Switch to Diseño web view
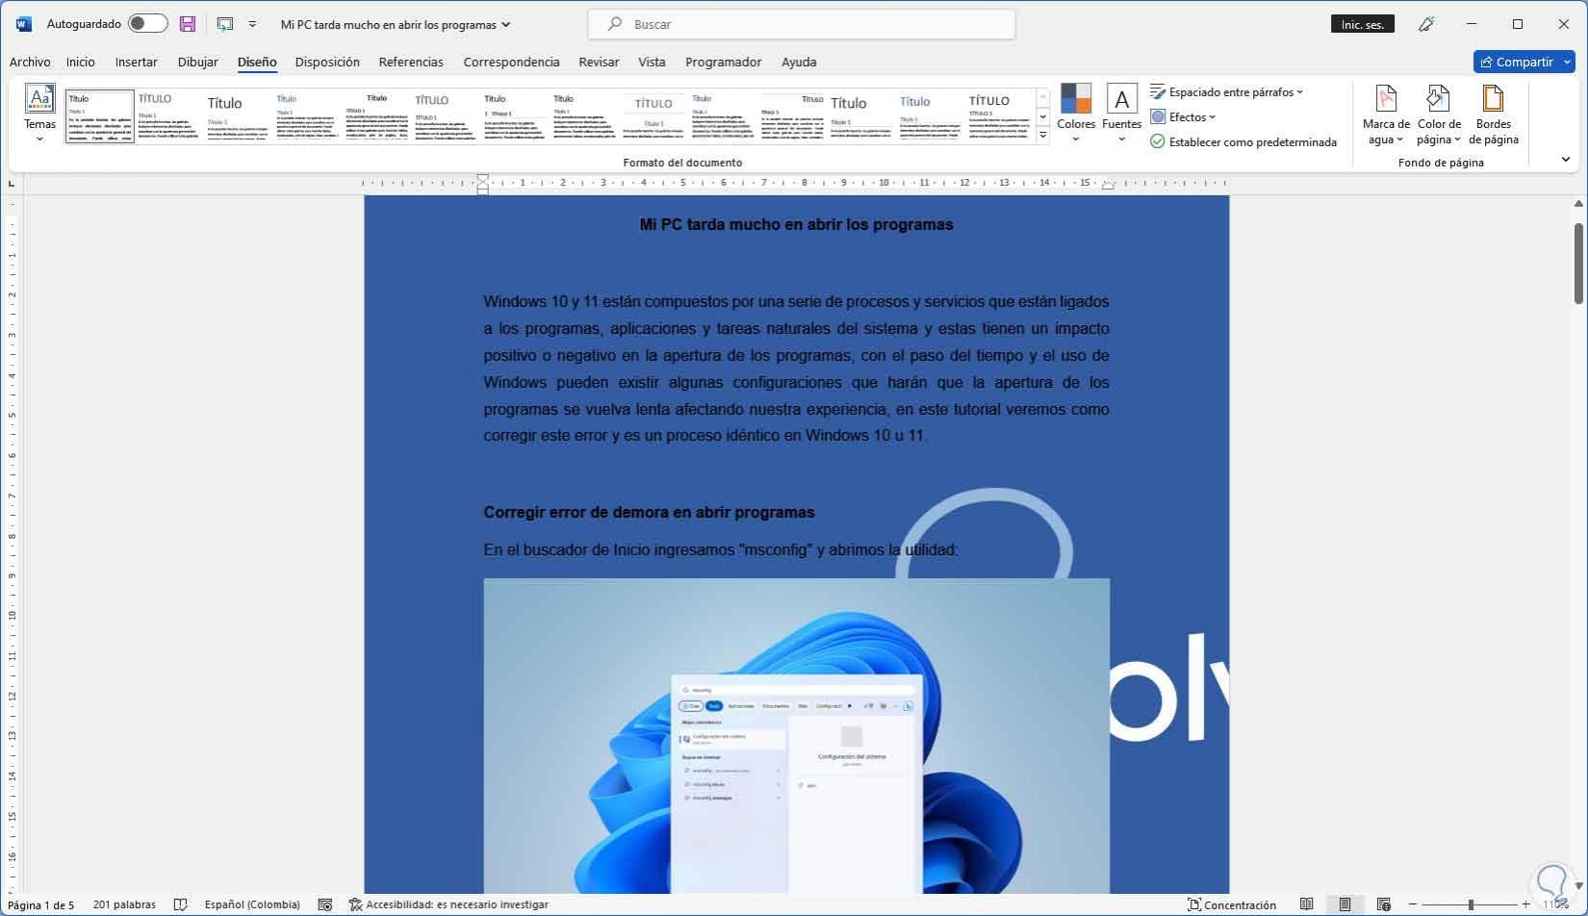This screenshot has width=1588, height=916. (x=1384, y=905)
